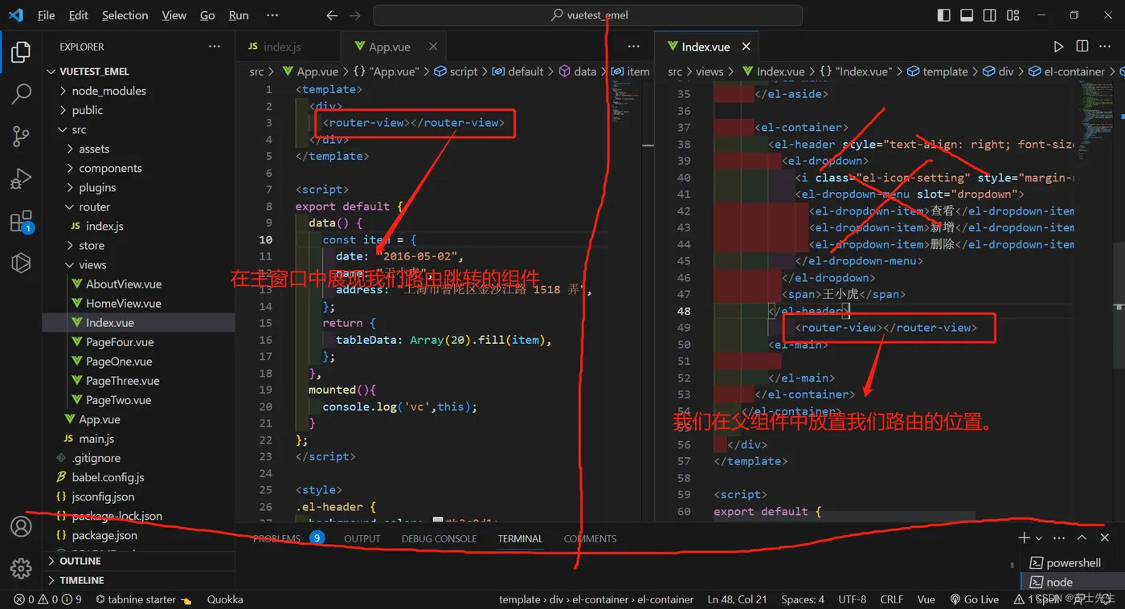This screenshot has width=1125, height=609.
Task: Open the Extensions view with badge 1
Action: [21, 221]
